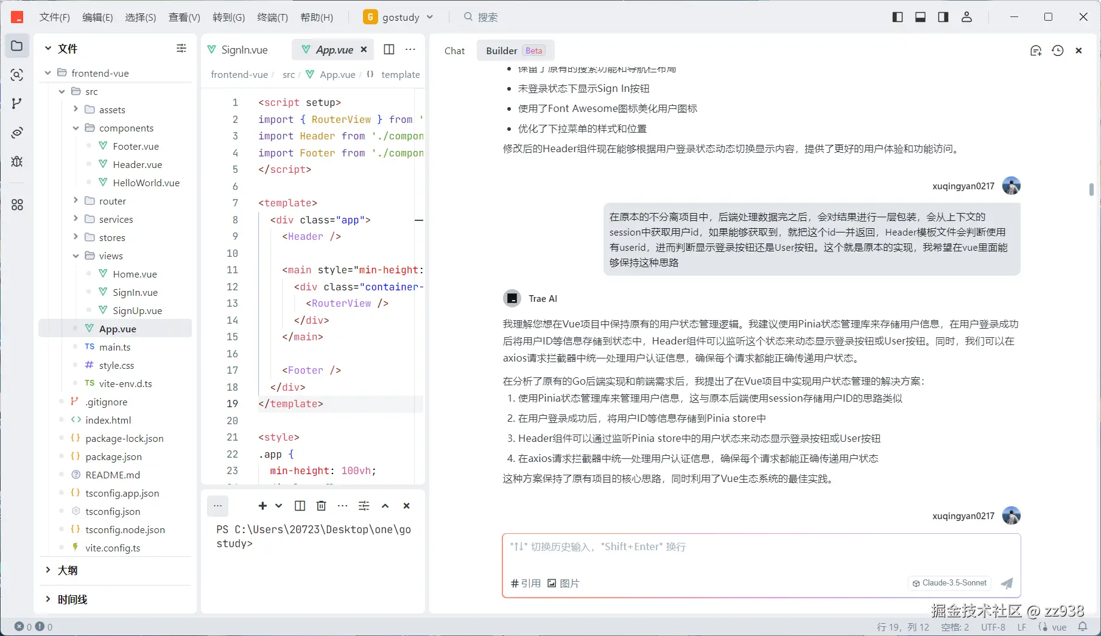Click the chat panel scrollbar thumb
1101x636 pixels.
[1091, 189]
